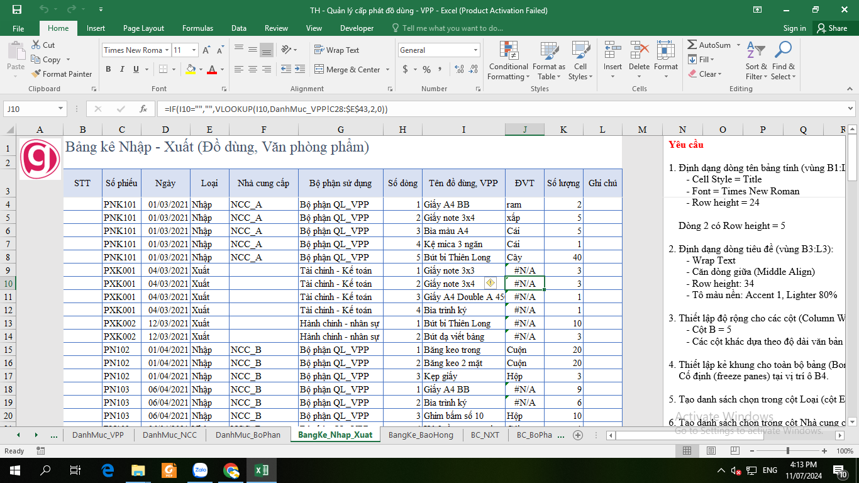
Task: Open Excel from Windows taskbar
Action: click(x=262, y=470)
